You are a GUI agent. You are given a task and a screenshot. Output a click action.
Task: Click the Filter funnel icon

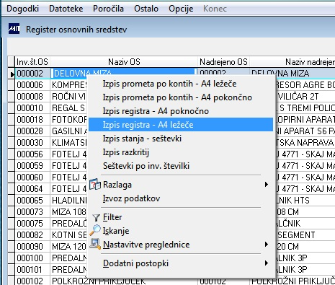96,217
